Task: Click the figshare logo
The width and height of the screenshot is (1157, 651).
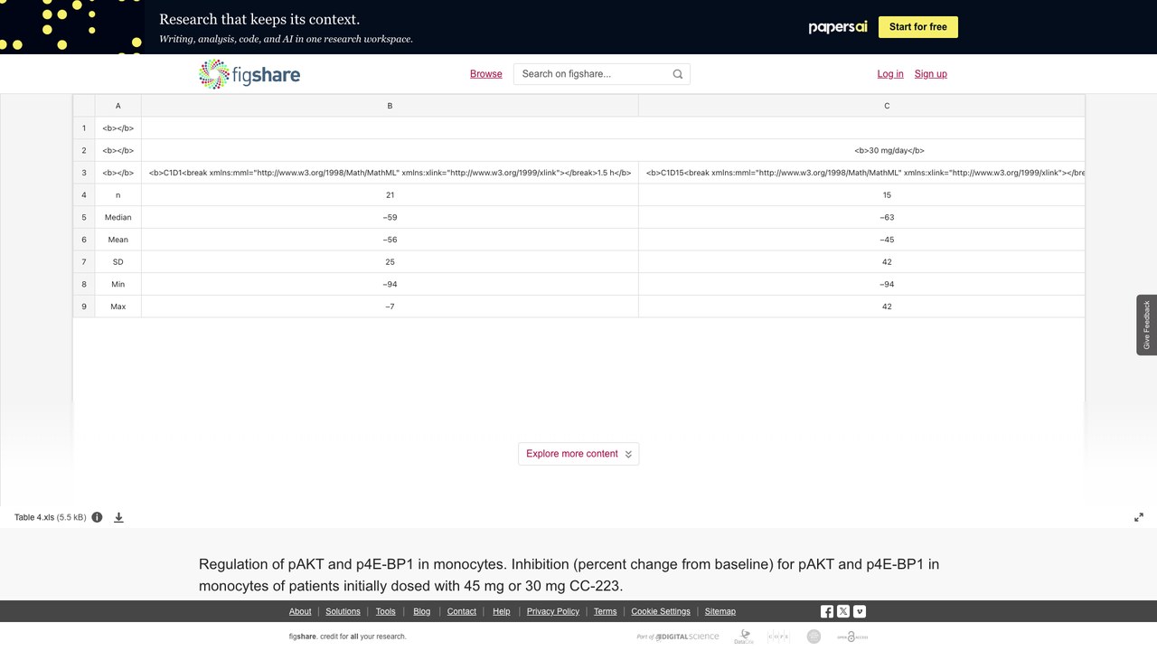Action: click(x=249, y=74)
